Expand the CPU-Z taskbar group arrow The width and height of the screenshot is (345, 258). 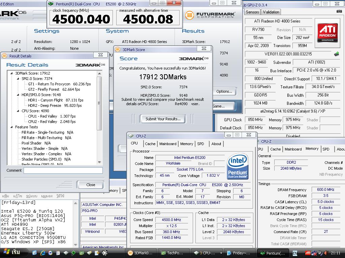click(x=221, y=253)
